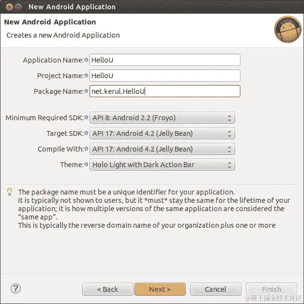304x304 pixels.
Task: Proceed with the Next button
Action: 160,289
